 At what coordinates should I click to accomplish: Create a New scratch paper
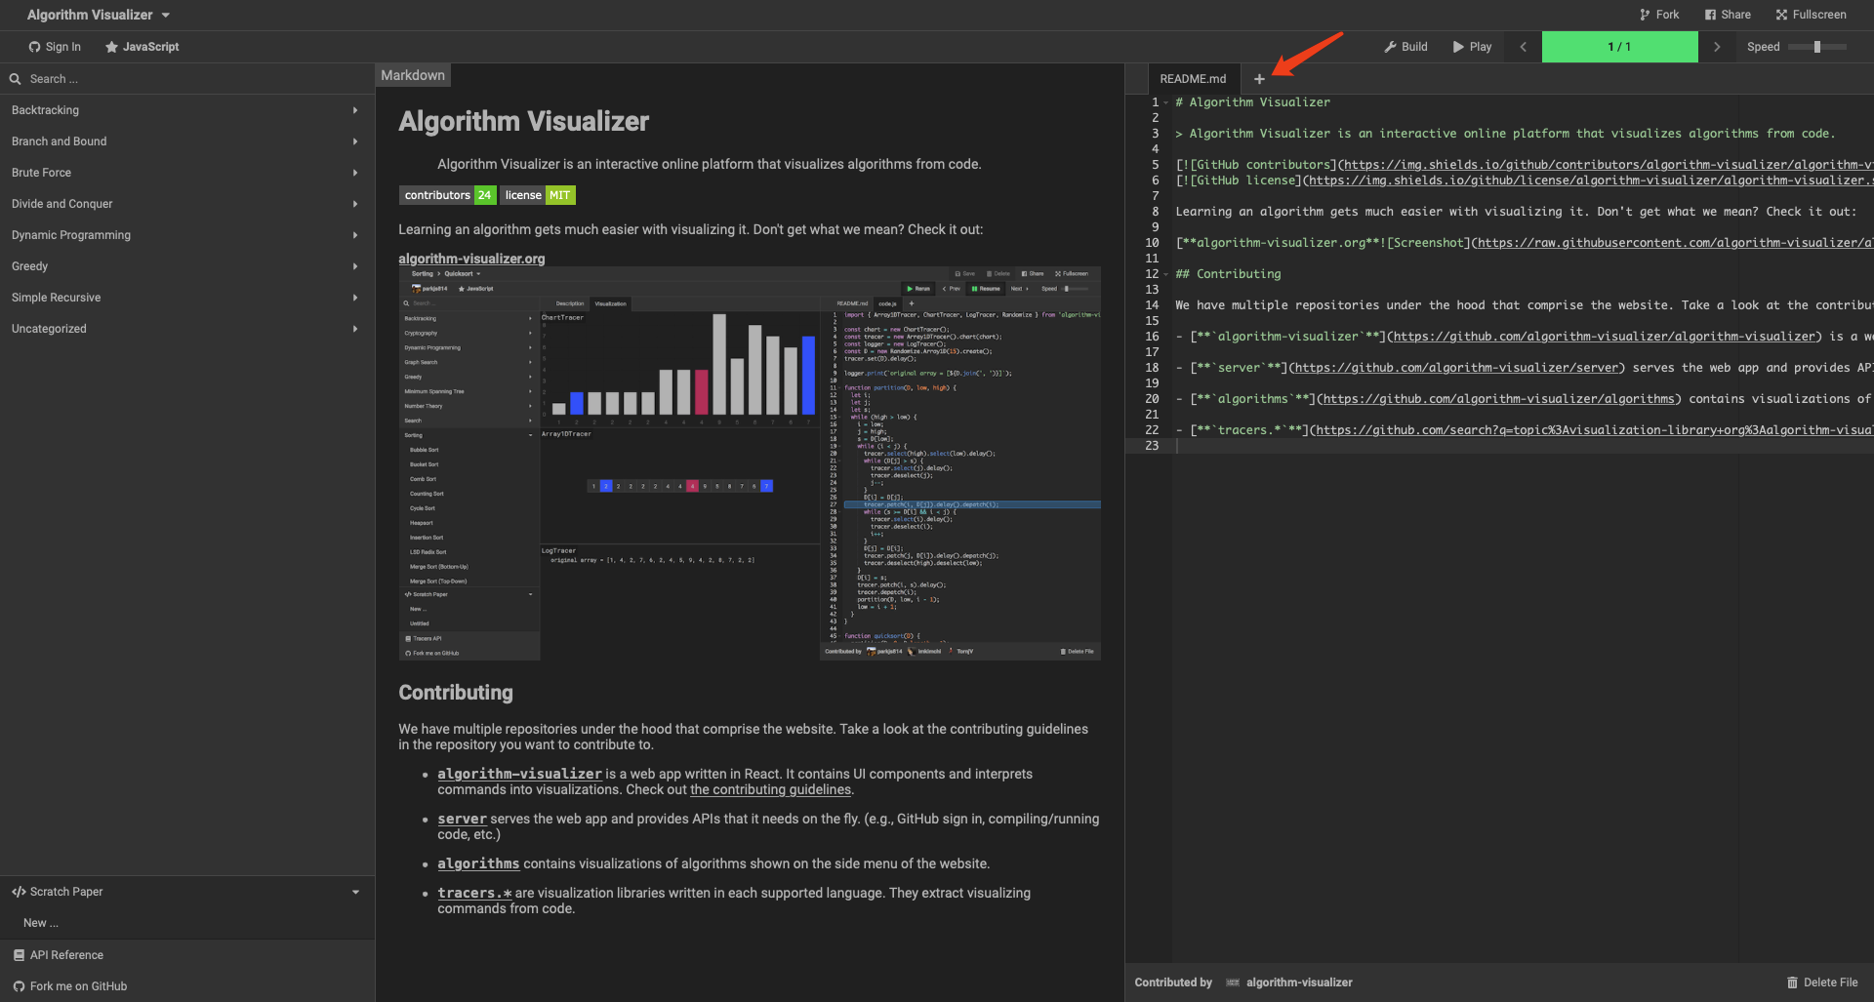coord(185,923)
